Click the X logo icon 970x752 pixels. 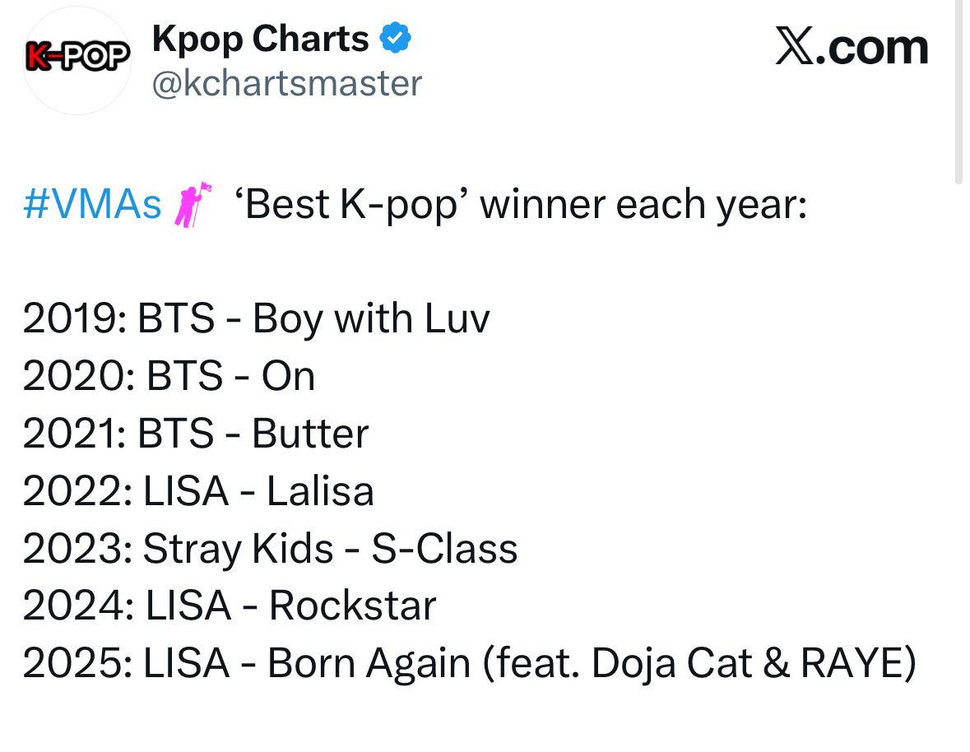click(794, 46)
